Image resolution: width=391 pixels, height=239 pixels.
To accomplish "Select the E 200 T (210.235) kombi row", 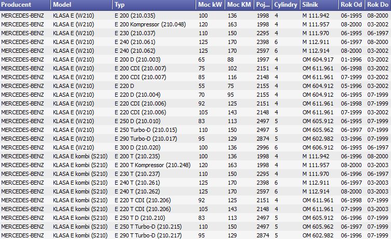I will [195, 156].
